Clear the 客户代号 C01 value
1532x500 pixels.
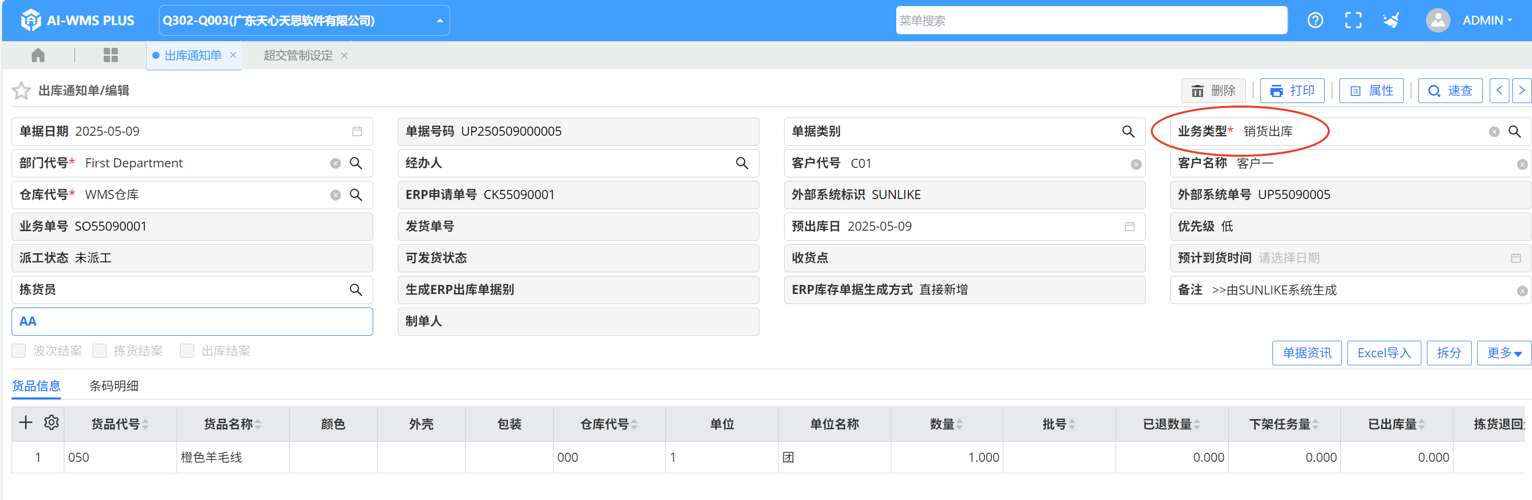(1135, 164)
